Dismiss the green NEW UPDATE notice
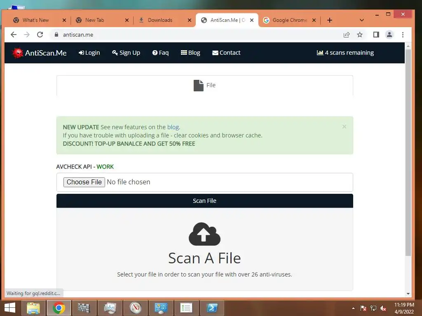Image resolution: width=422 pixels, height=316 pixels. [x=344, y=127]
